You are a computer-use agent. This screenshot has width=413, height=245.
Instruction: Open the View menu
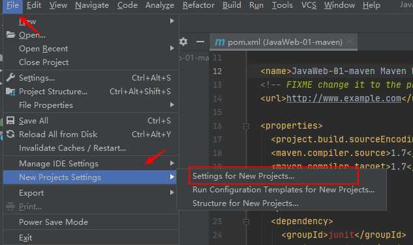coord(58,5)
